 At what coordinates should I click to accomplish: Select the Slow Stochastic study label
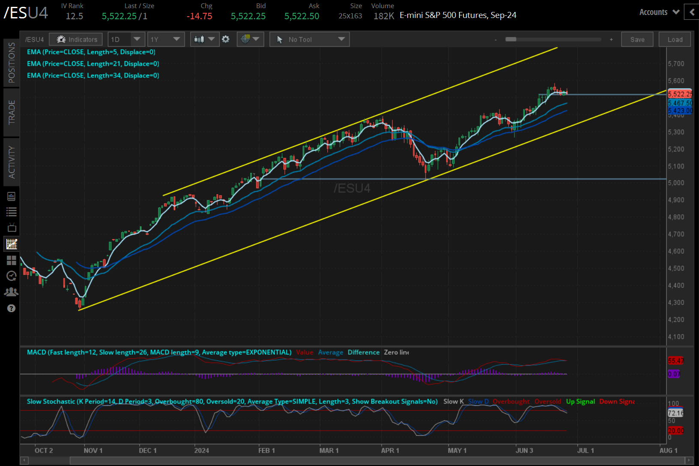click(x=232, y=401)
